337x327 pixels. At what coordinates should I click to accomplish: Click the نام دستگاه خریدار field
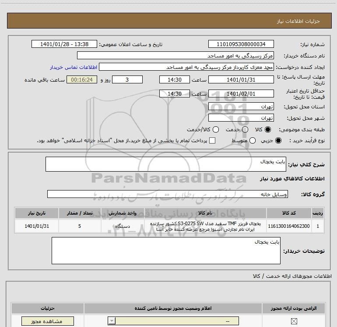[x=176, y=55]
